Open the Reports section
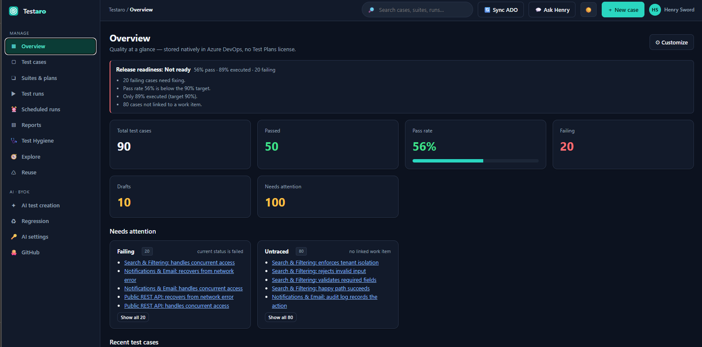Image resolution: width=702 pixels, height=347 pixels. [x=50, y=125]
